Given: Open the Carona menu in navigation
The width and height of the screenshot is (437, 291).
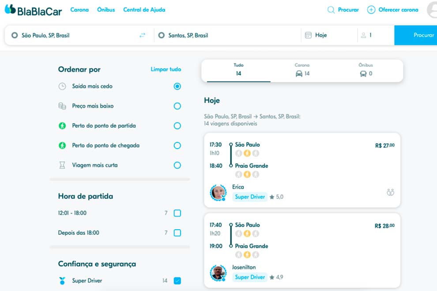Looking at the screenshot, I should [79, 10].
